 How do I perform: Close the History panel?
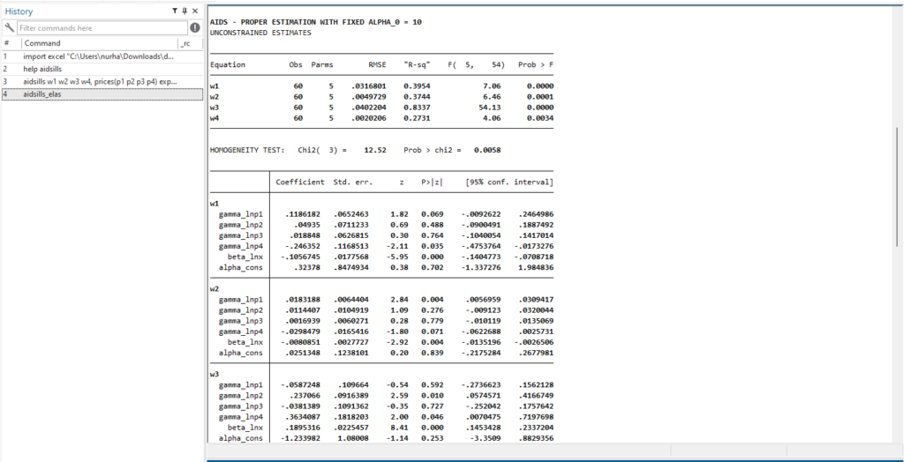[x=195, y=11]
